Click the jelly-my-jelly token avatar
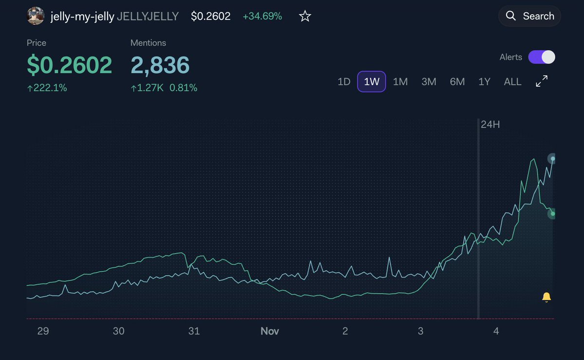The height and width of the screenshot is (360, 584). (x=36, y=16)
